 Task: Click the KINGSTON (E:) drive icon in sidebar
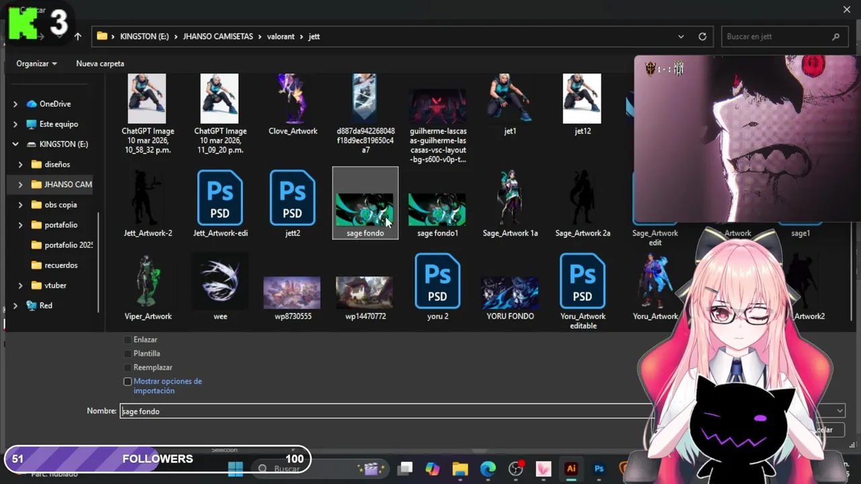pyautogui.click(x=32, y=144)
